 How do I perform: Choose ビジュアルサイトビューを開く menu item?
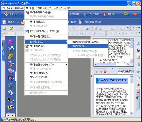tap(46, 31)
